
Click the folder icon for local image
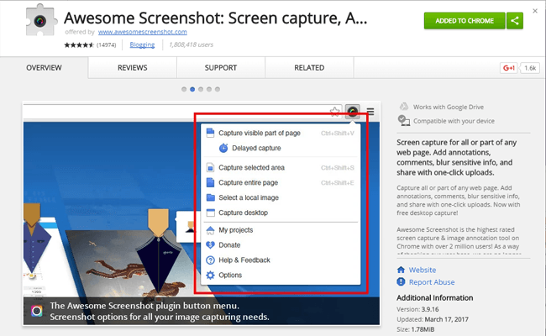pos(210,197)
